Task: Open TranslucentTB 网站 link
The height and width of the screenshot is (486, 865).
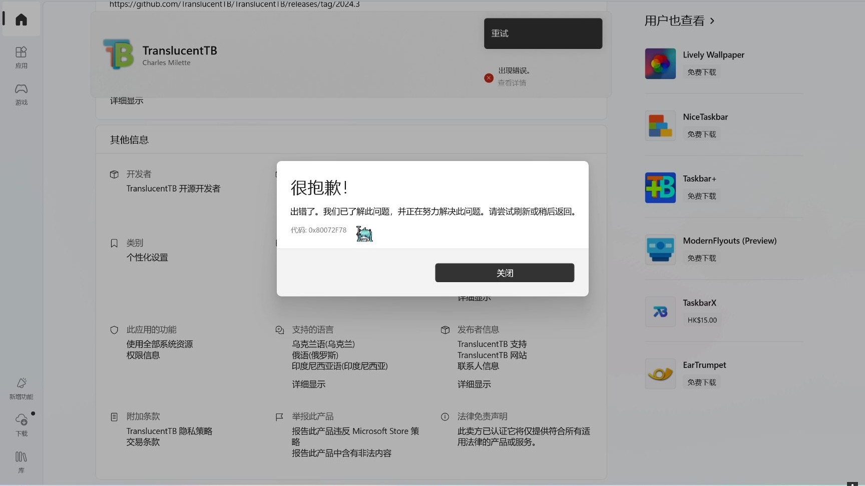Action: point(492,355)
